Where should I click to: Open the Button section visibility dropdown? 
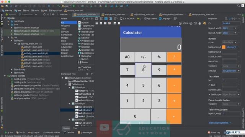coord(238,66)
